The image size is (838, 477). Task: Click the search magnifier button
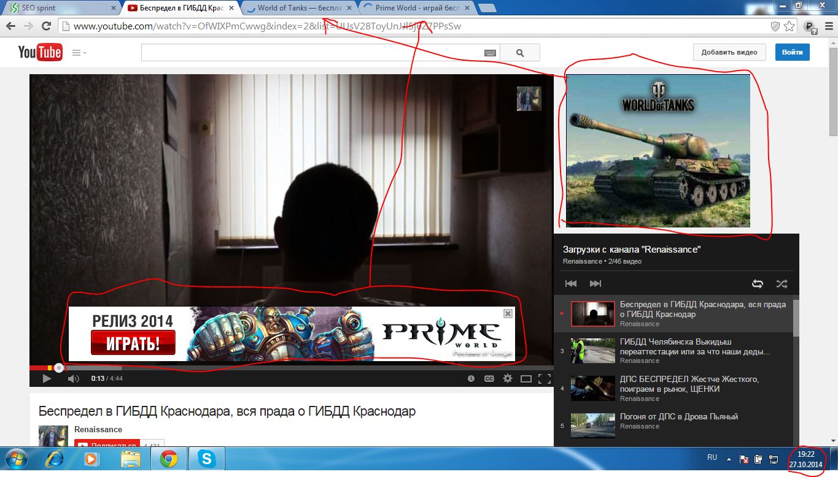point(520,53)
